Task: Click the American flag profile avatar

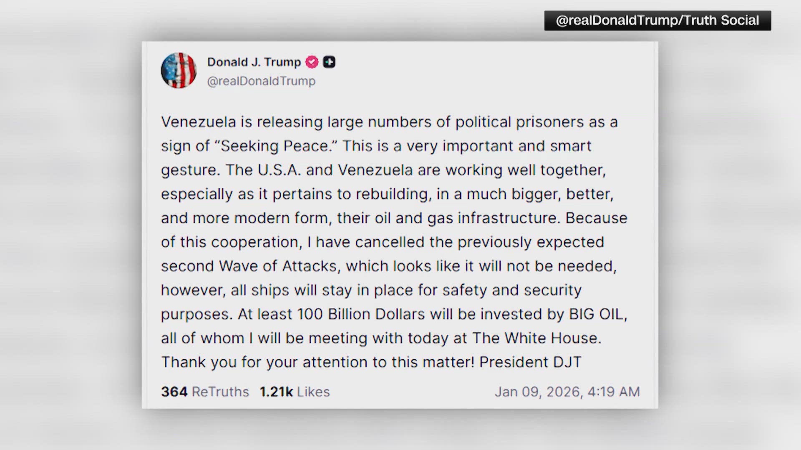Action: coord(179,70)
